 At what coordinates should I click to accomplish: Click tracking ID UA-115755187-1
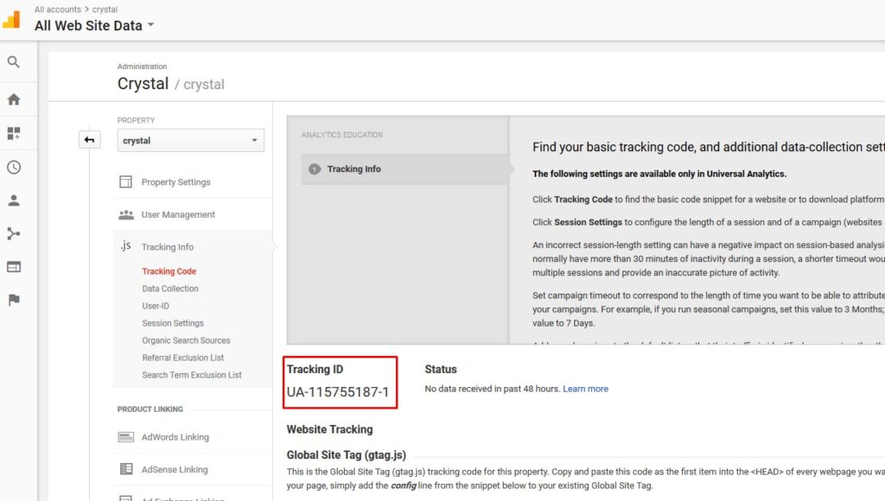point(338,392)
